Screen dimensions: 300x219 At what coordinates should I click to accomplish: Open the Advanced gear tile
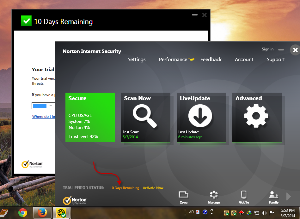coord(257,117)
